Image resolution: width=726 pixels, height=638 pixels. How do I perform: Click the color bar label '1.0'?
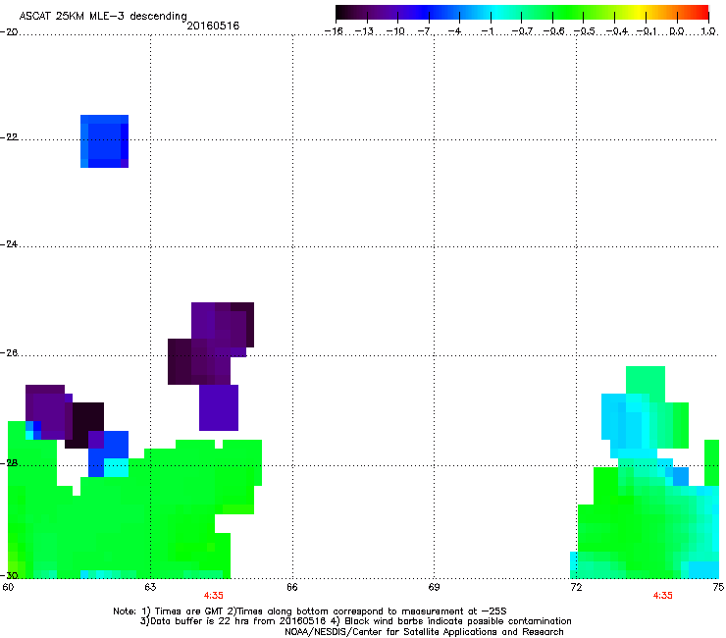click(708, 31)
